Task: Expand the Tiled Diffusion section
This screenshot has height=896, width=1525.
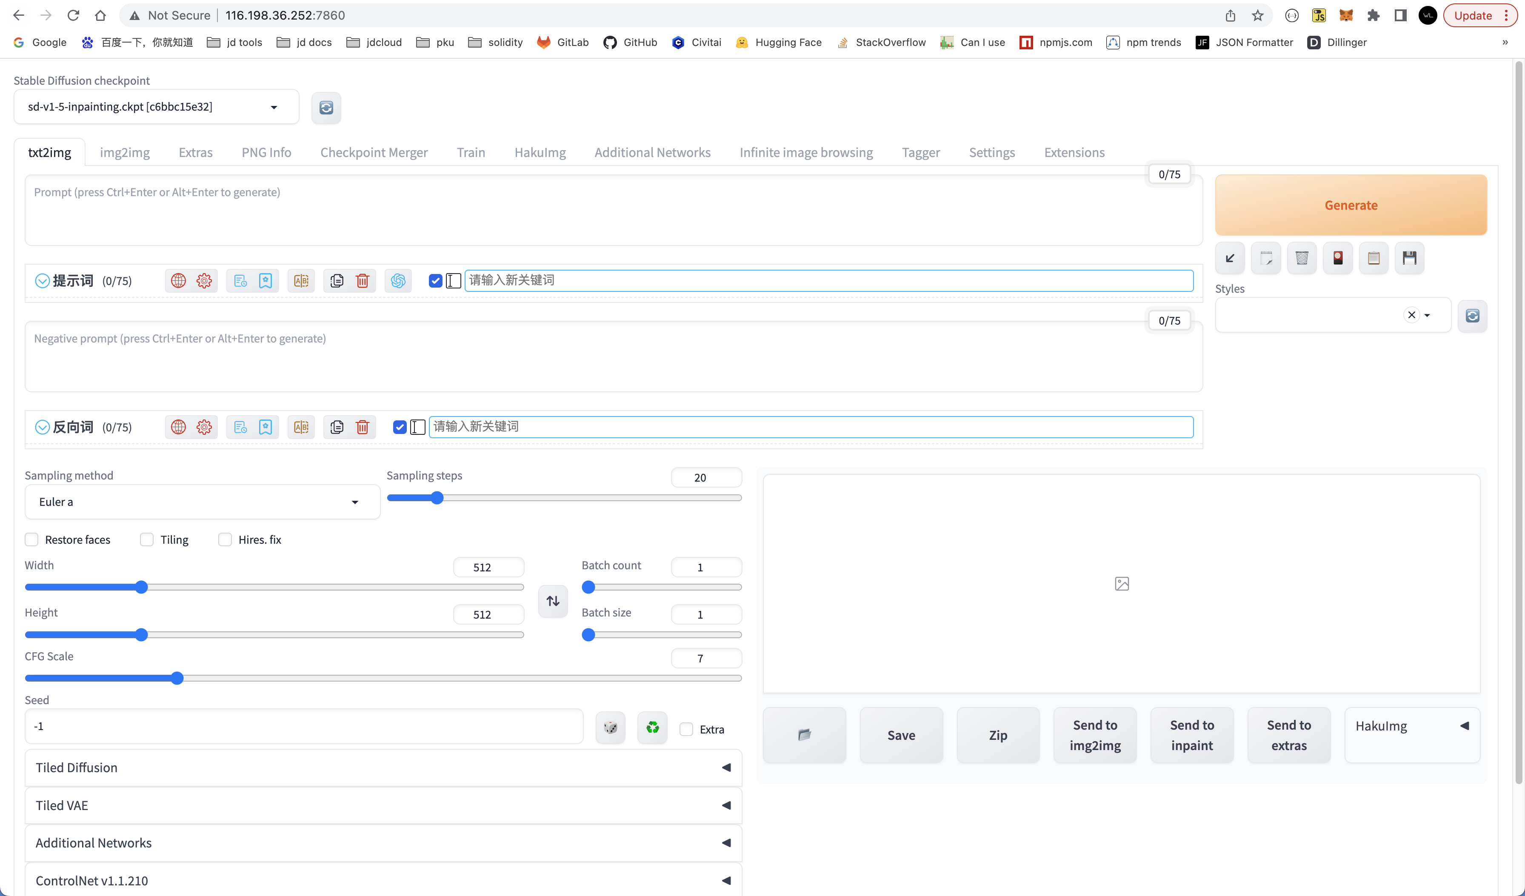Action: pyautogui.click(x=725, y=767)
